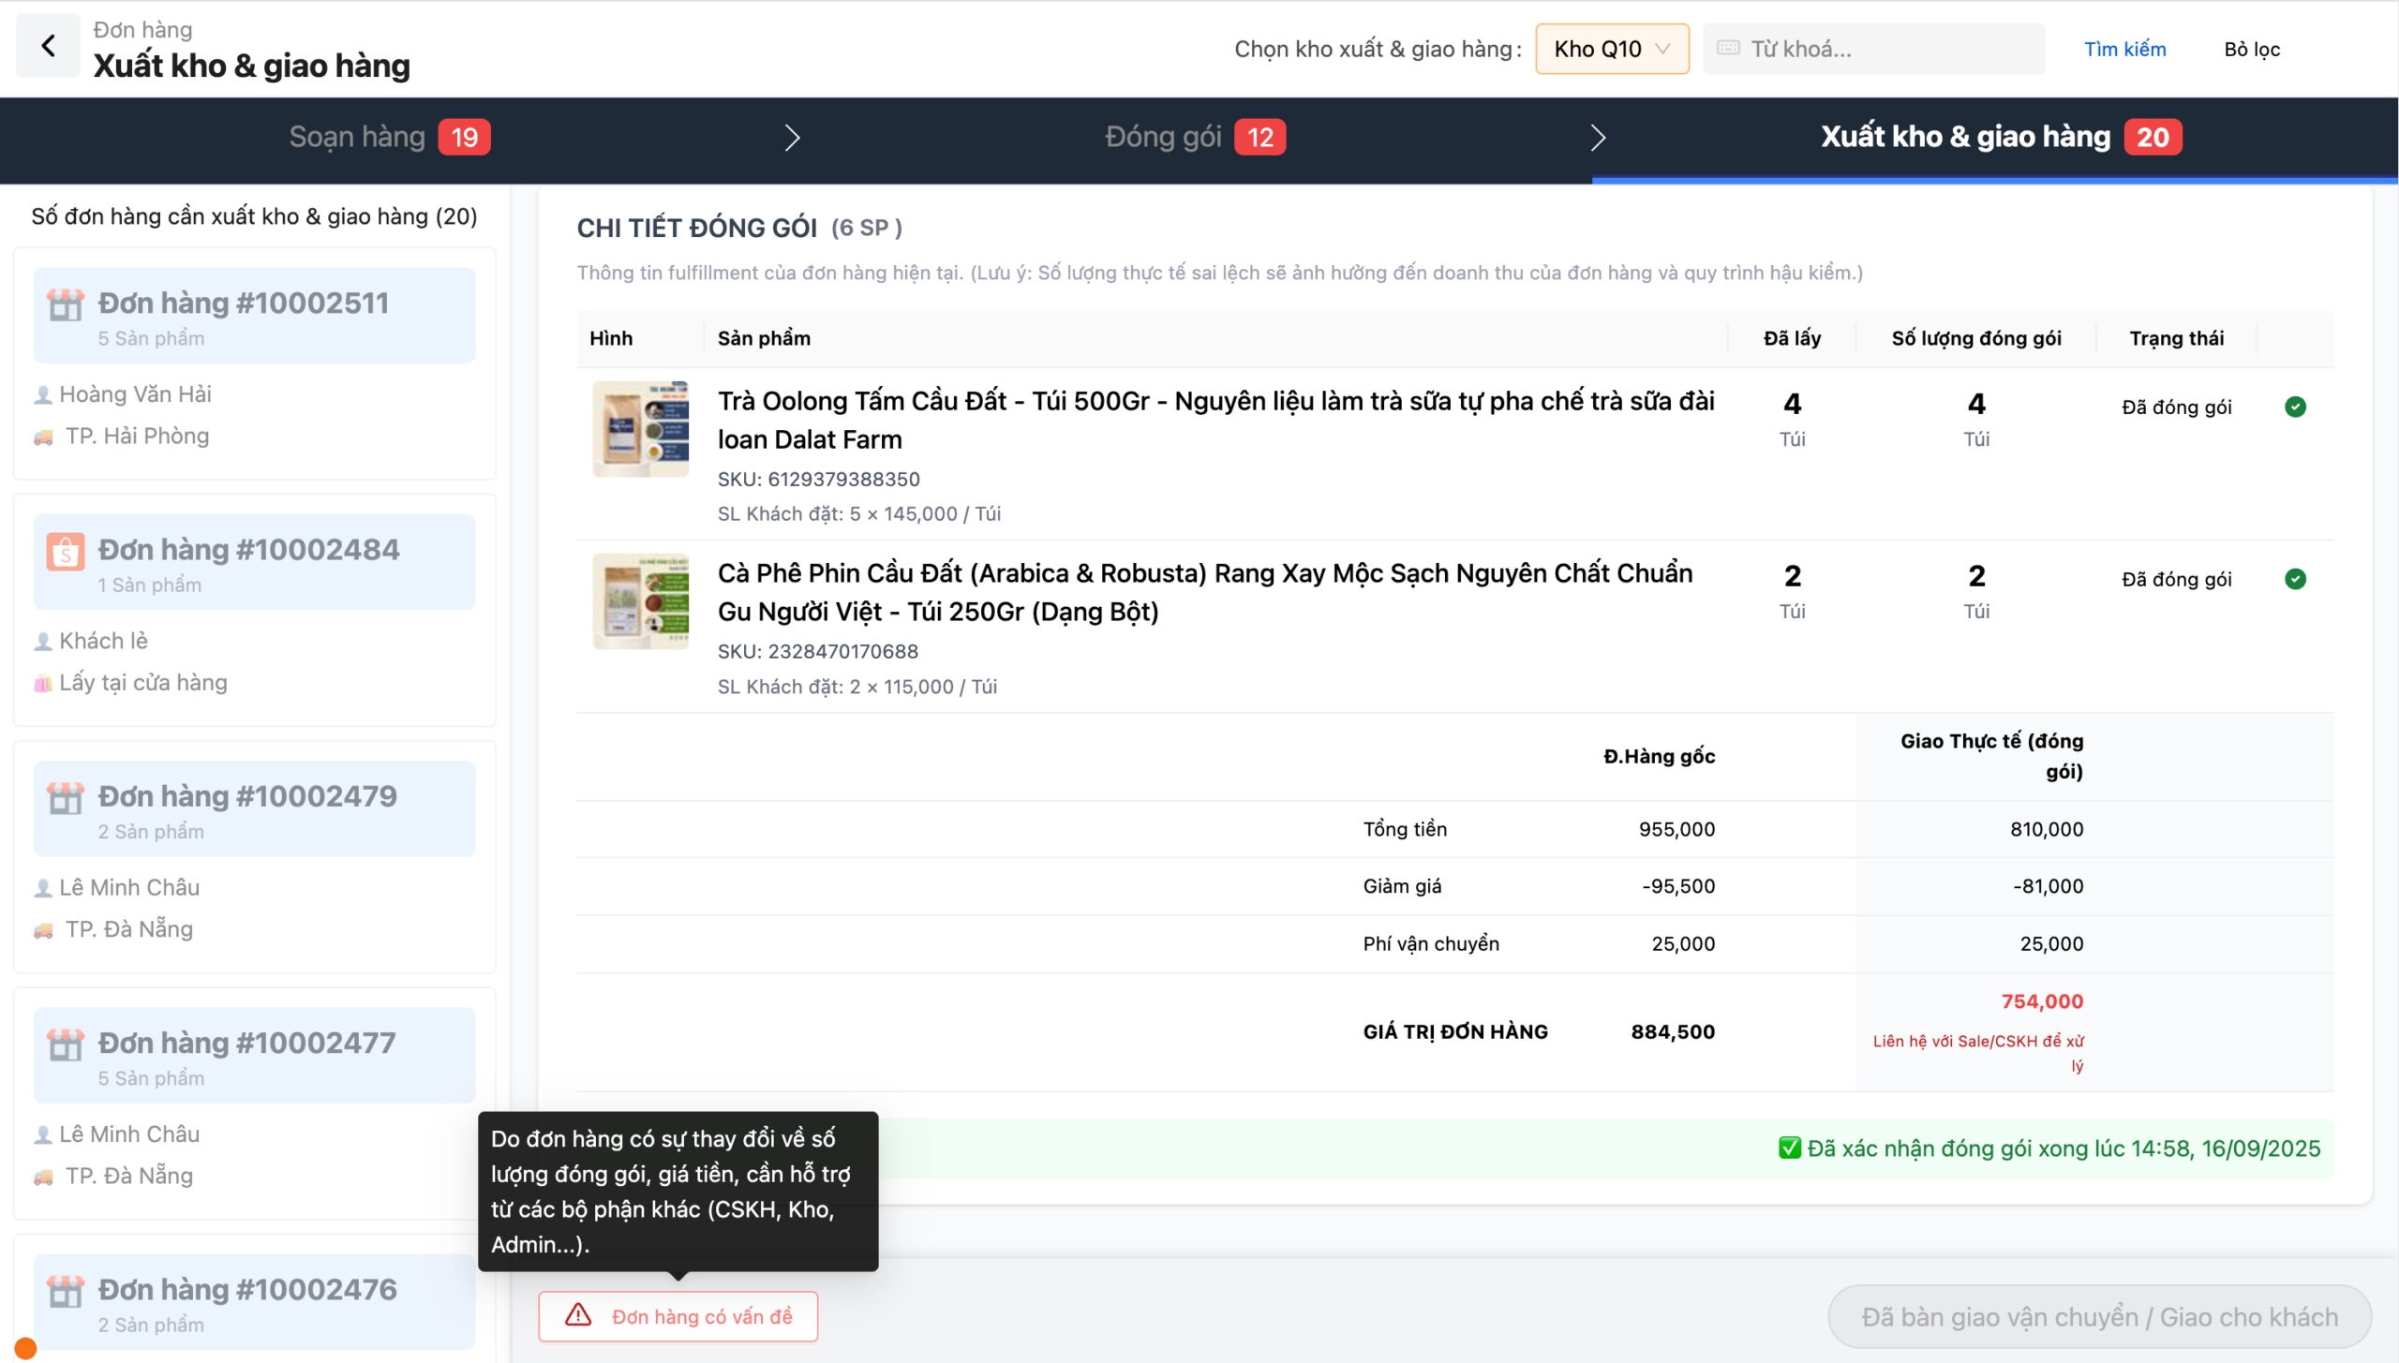Click the warning triangle icon in the problem order button
2399x1363 pixels.
click(x=578, y=1315)
